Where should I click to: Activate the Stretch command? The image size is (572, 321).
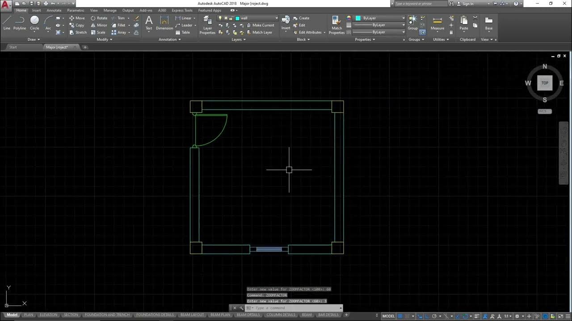pos(78,33)
